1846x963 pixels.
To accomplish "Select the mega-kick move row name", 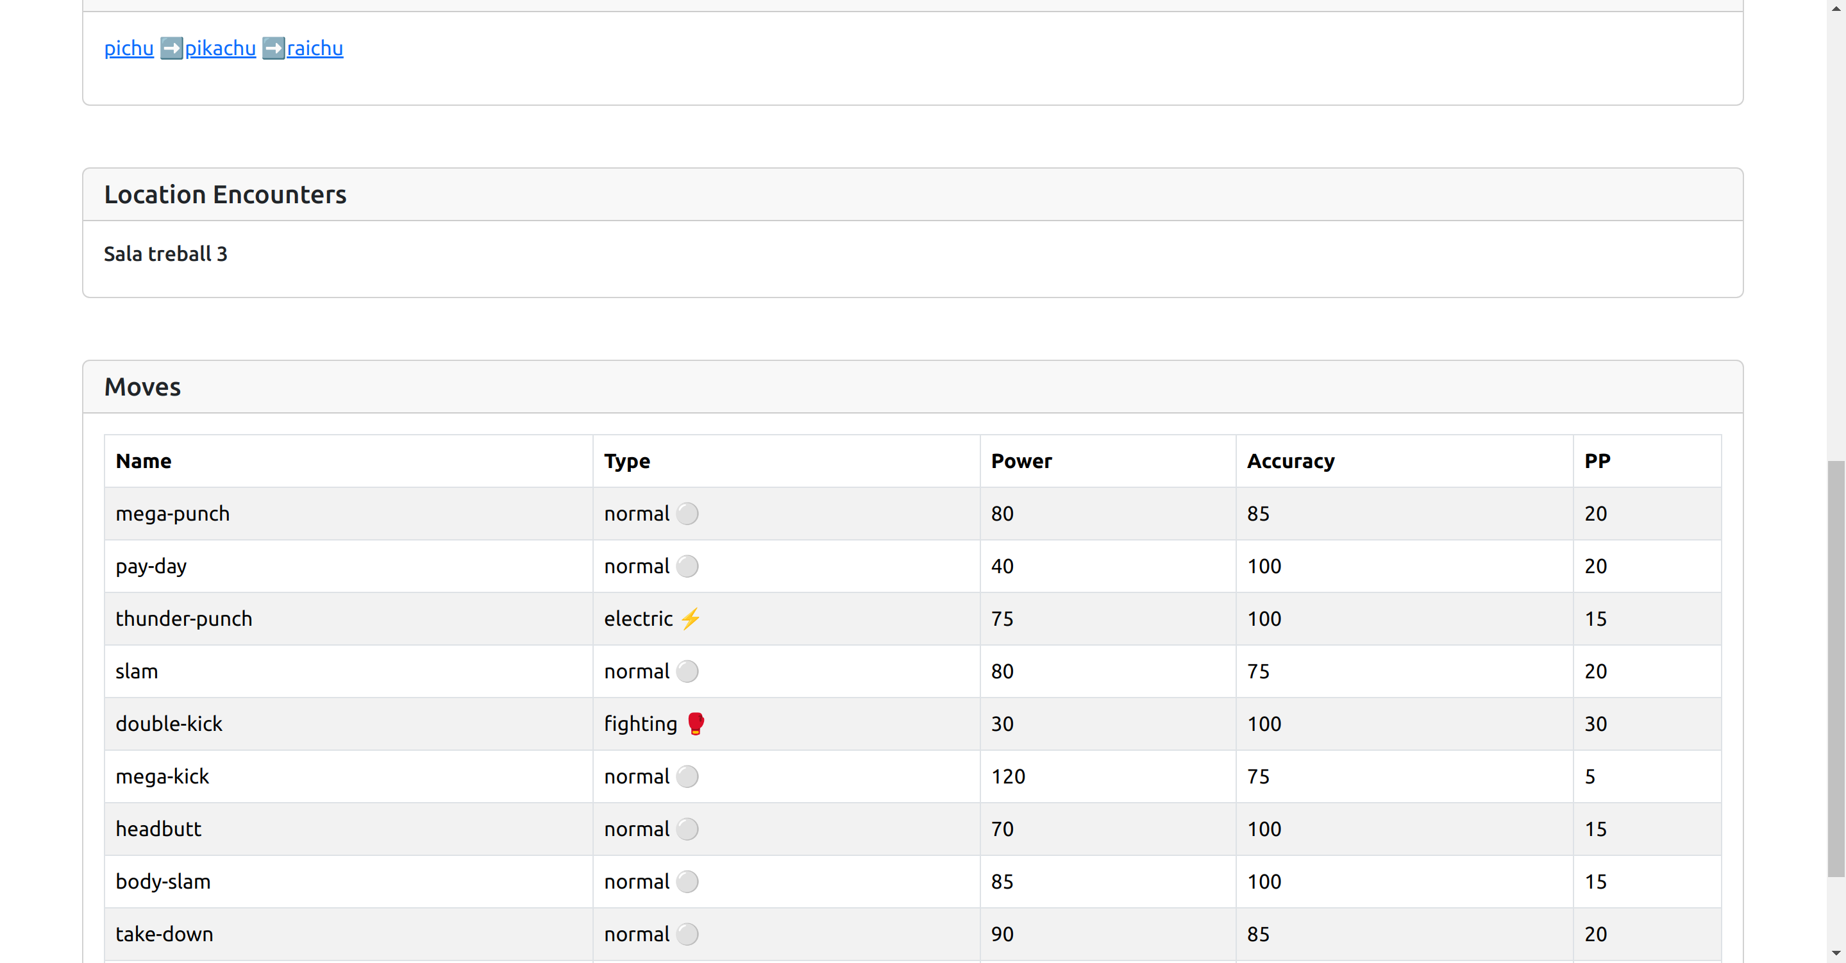I will point(163,776).
